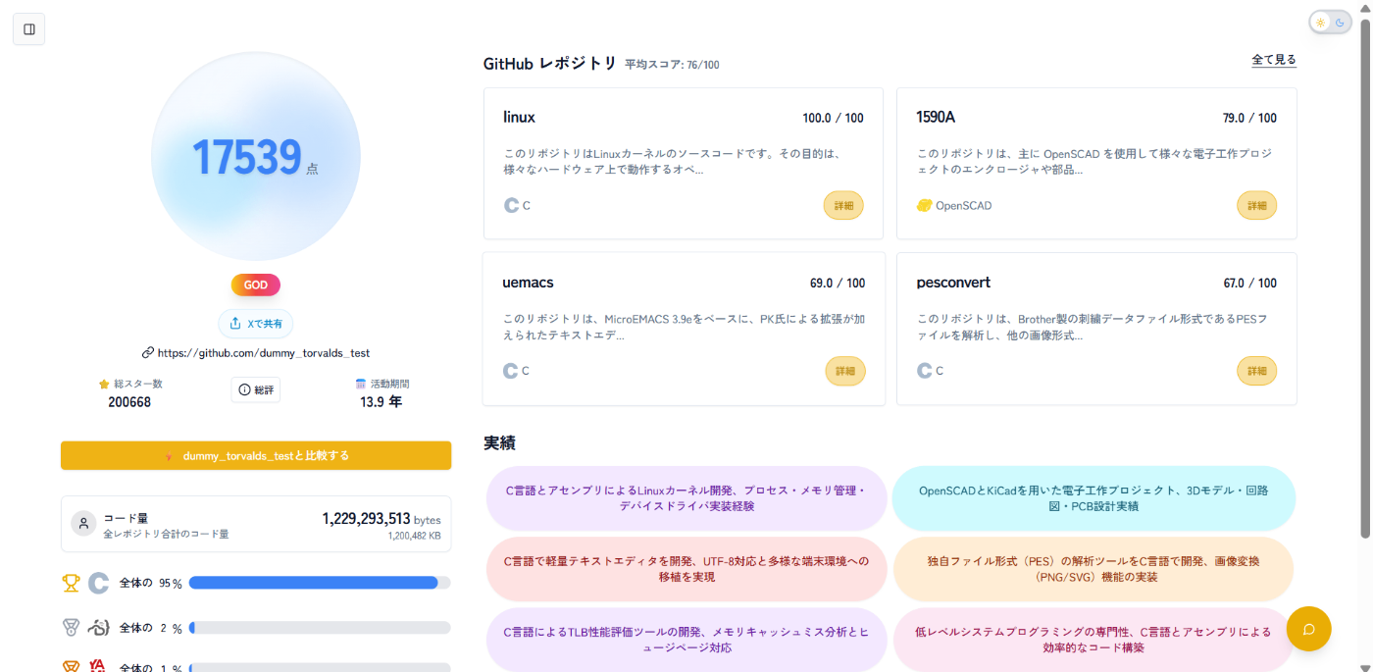Click the YAML logo at 1%
Image resolution: width=1373 pixels, height=672 pixels.
[98, 666]
